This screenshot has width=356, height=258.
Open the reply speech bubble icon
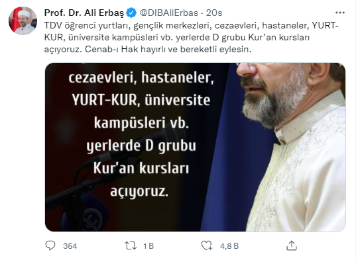[50, 245]
